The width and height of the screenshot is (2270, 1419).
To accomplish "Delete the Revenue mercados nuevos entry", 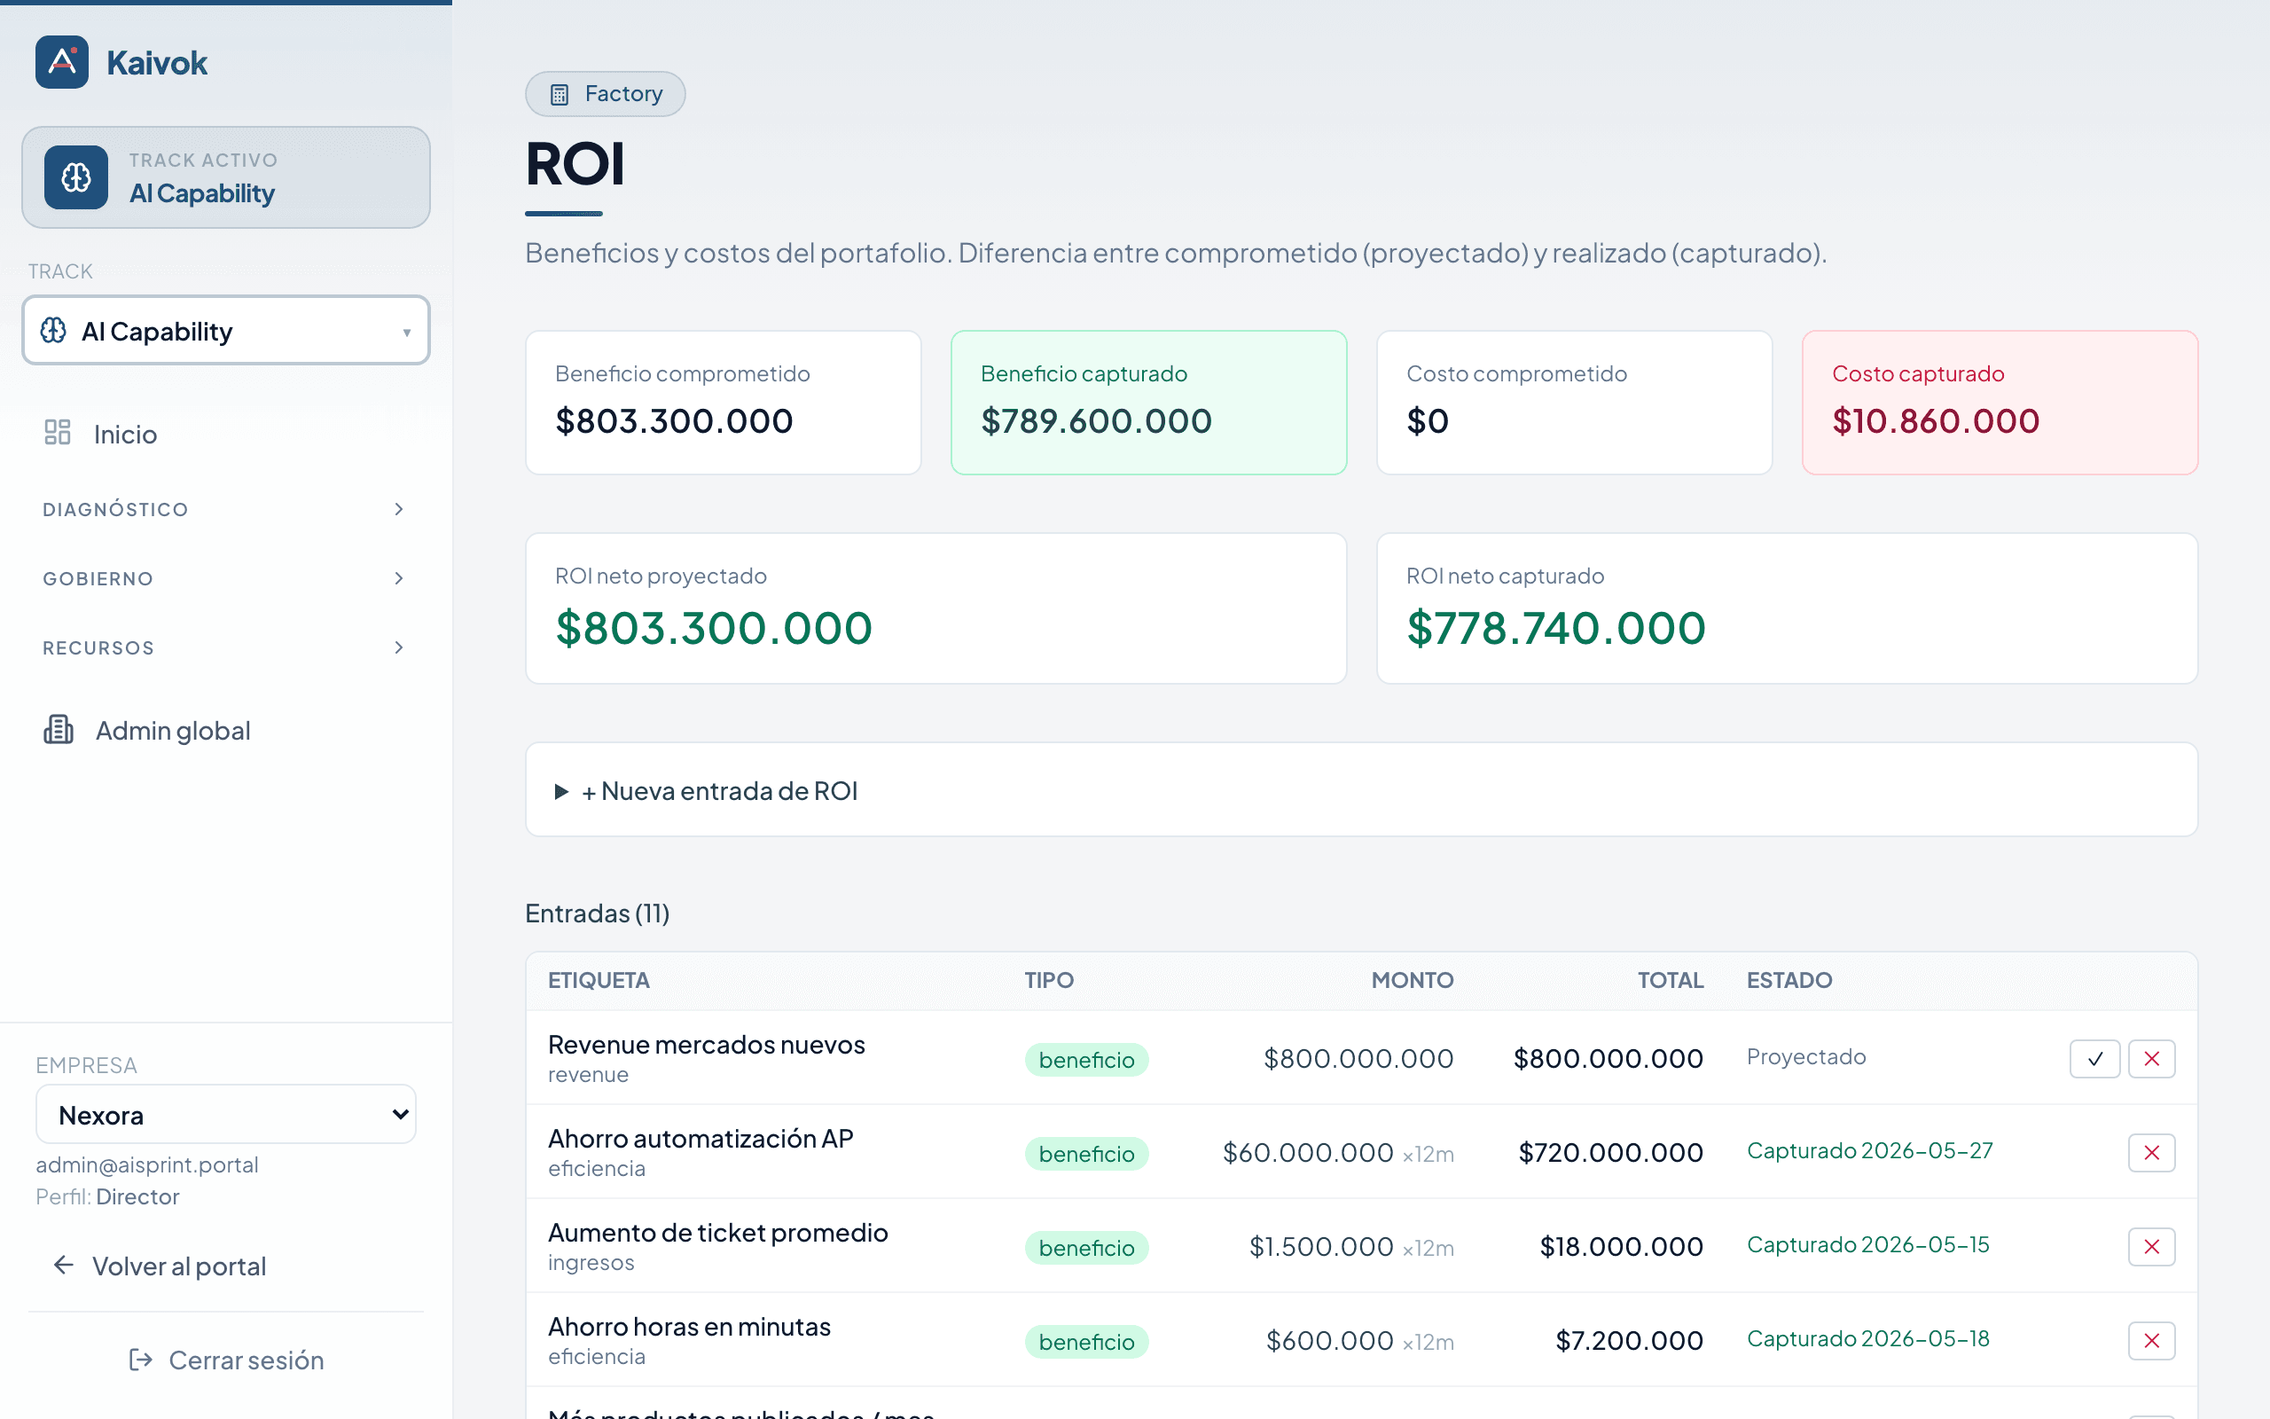I will pos(2152,1059).
